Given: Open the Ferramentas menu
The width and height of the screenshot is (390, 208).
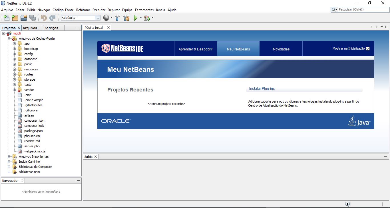Looking at the screenshot, I should (144, 10).
